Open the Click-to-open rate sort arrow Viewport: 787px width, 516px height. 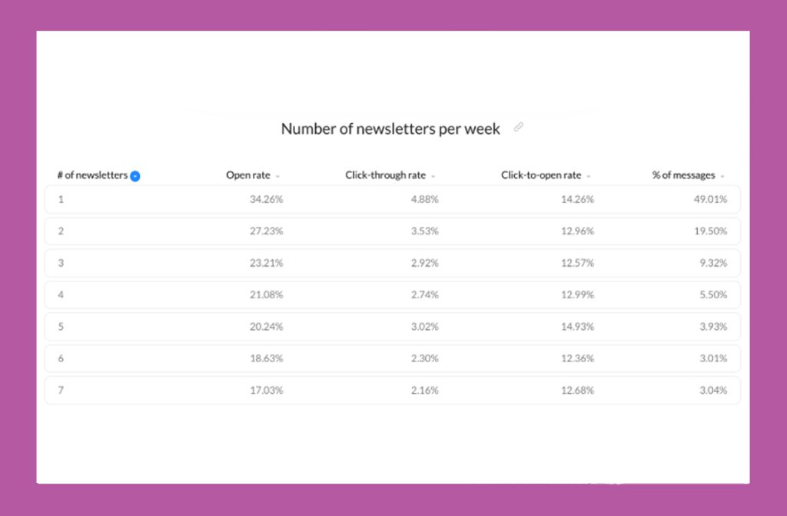tap(589, 176)
